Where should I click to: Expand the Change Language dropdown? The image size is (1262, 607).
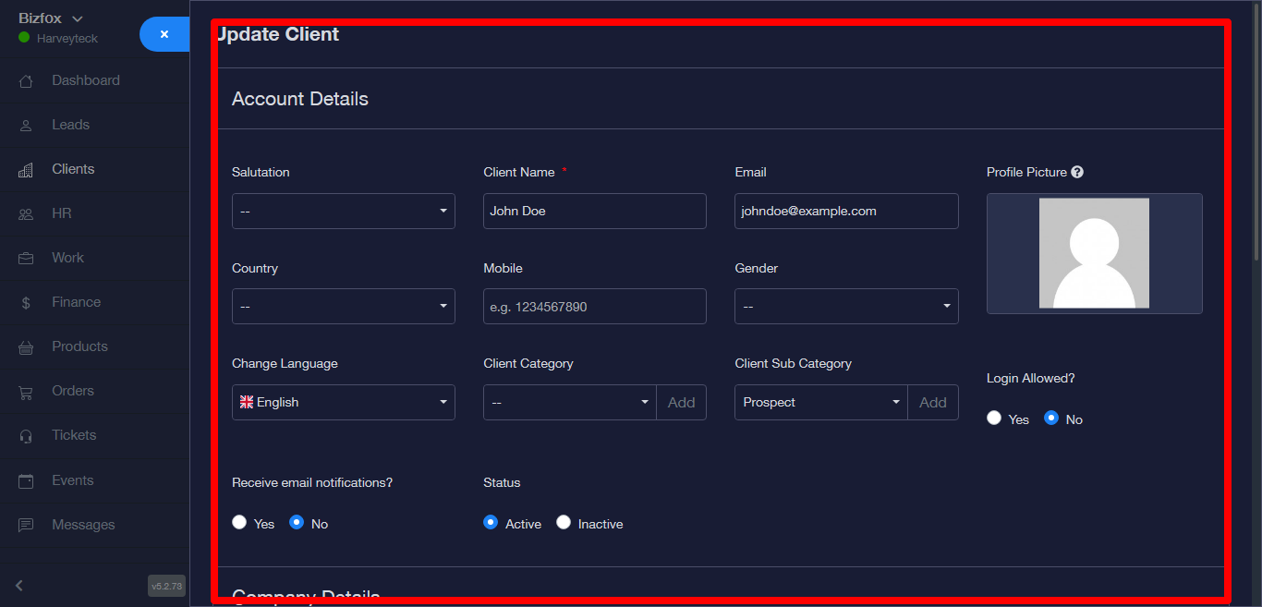[343, 402]
